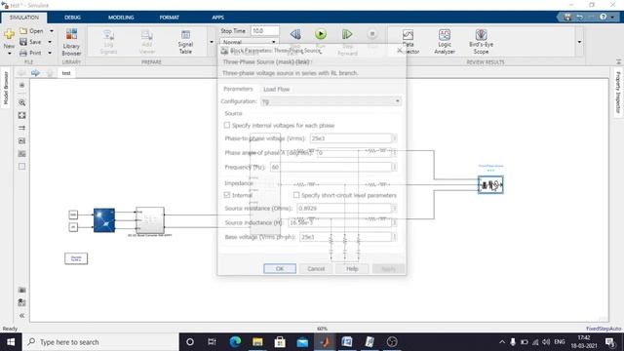Expand the Print dropdown arrow
The image size is (624, 351).
pos(50,53)
